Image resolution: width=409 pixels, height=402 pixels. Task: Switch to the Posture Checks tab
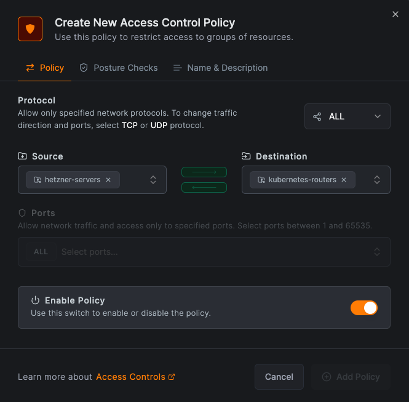point(119,68)
